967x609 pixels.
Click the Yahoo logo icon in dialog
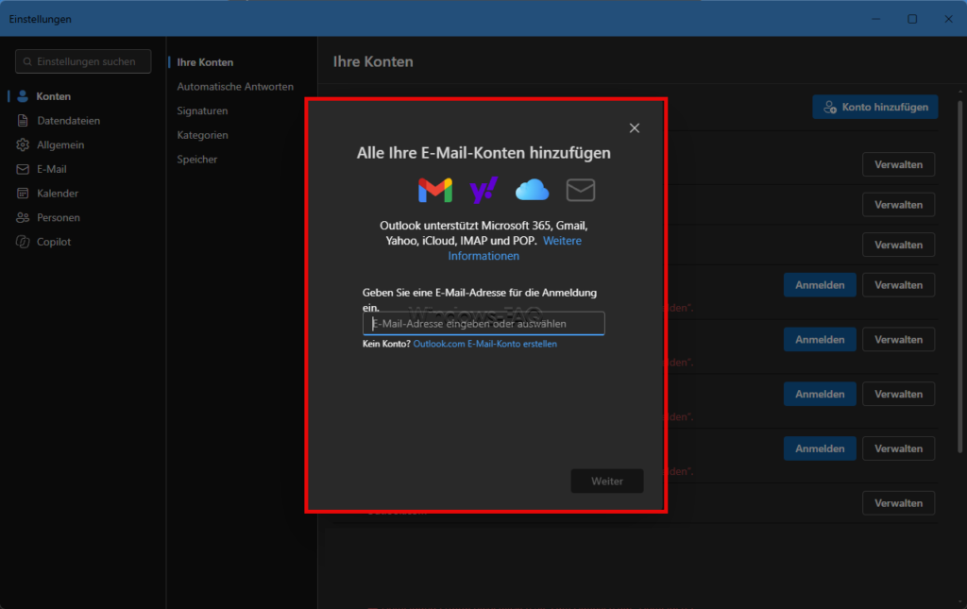[x=483, y=190]
